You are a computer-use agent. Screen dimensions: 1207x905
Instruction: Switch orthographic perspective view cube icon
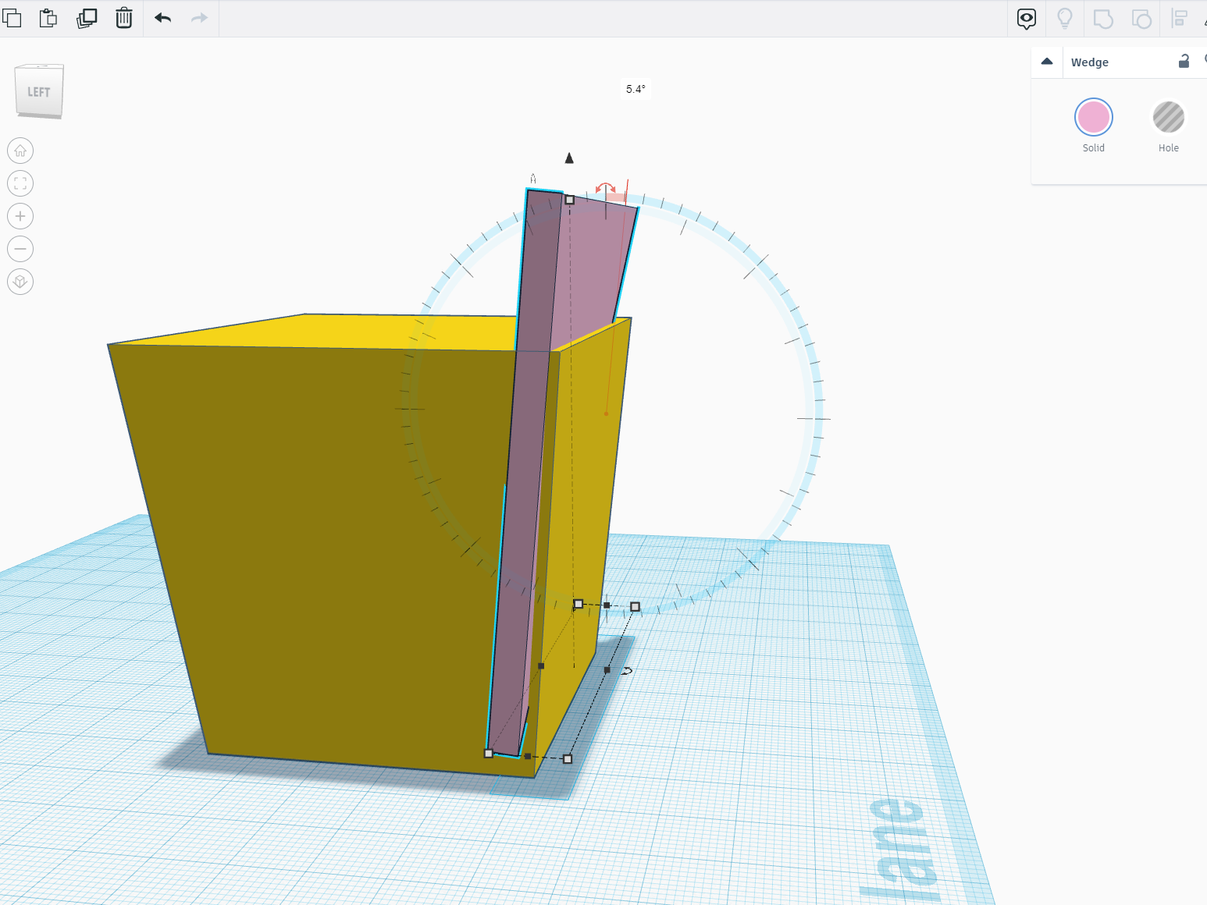pos(20,282)
